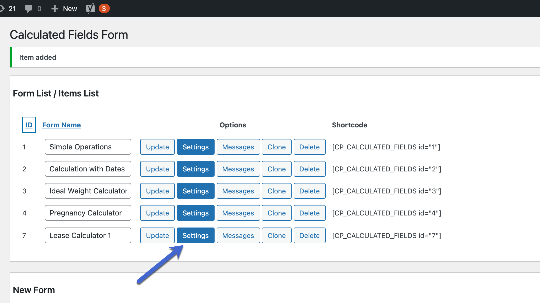Click the Yoast notification badge showing 3
Image resolution: width=540 pixels, height=303 pixels.
pos(104,9)
